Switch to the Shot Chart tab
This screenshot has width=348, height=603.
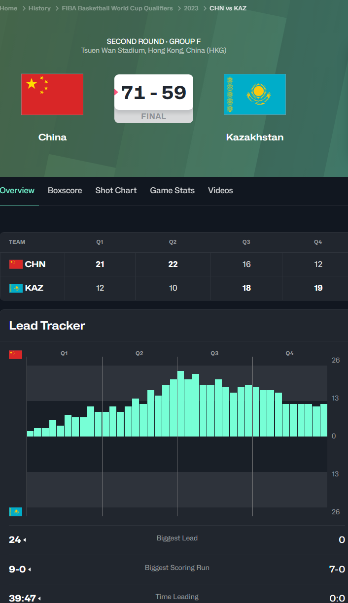tap(116, 191)
